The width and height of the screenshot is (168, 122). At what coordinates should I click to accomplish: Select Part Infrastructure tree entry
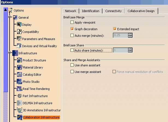[x=35, y=96]
